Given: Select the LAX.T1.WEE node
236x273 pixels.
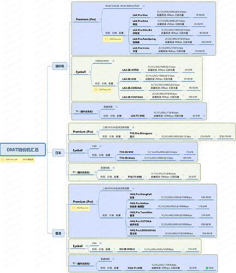Looking at the screenshot, I should 138,116.
